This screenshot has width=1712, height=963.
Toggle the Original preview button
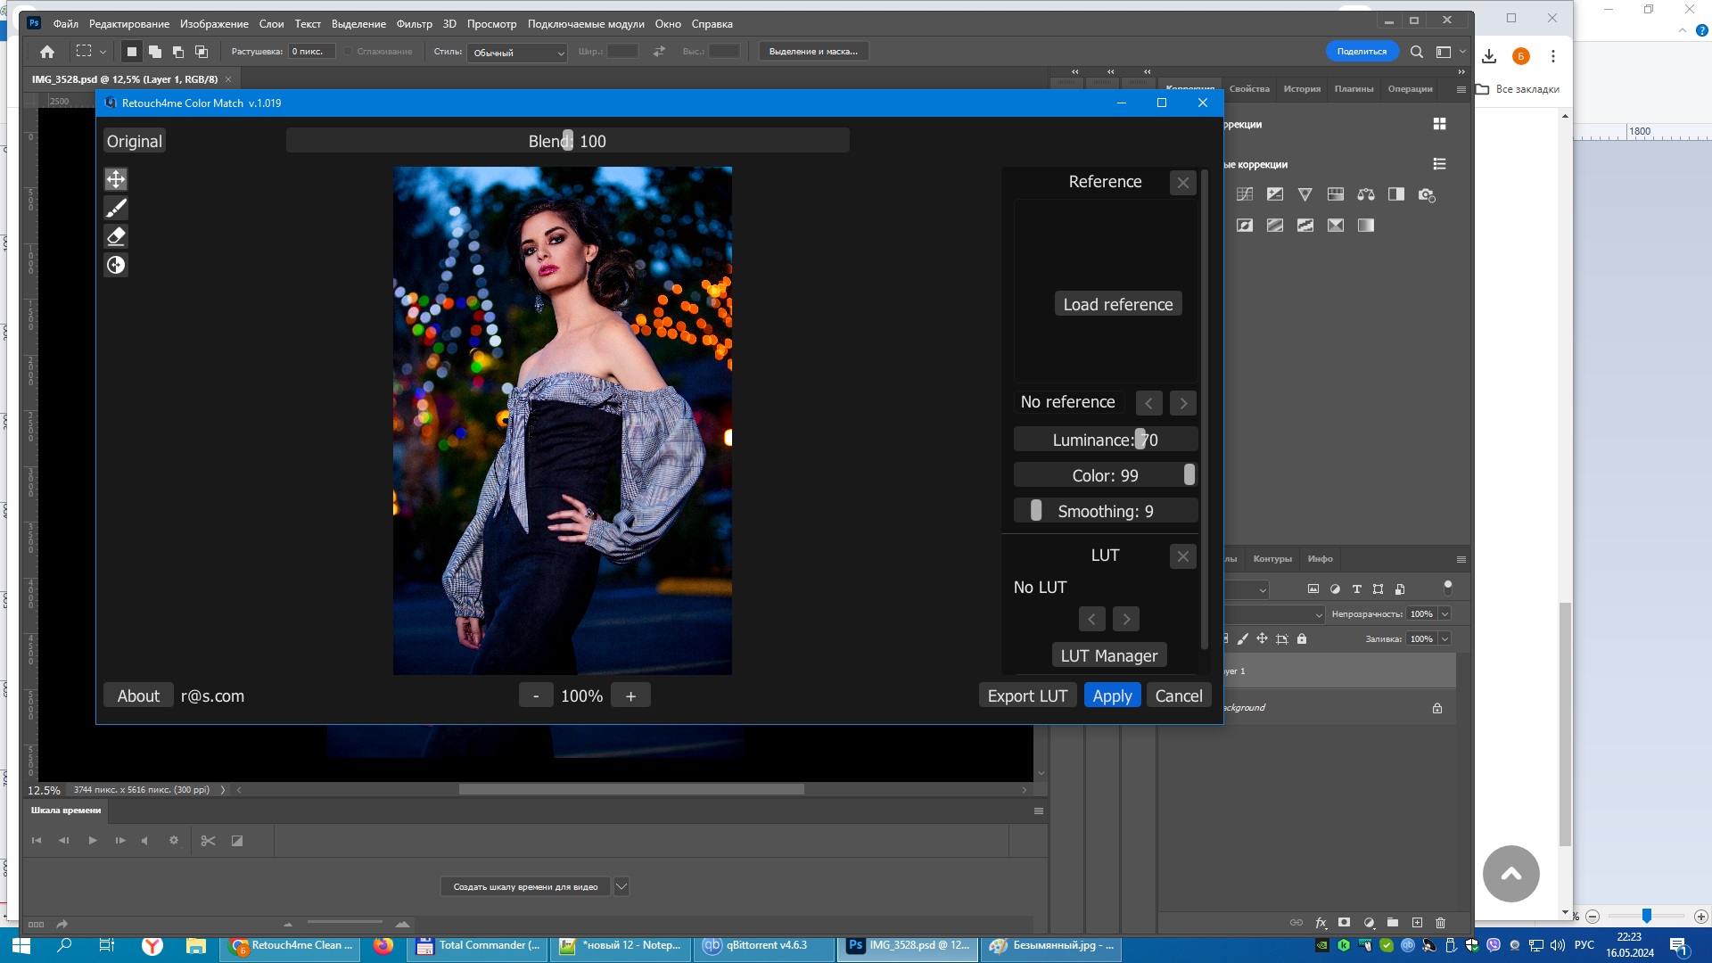[x=135, y=141]
